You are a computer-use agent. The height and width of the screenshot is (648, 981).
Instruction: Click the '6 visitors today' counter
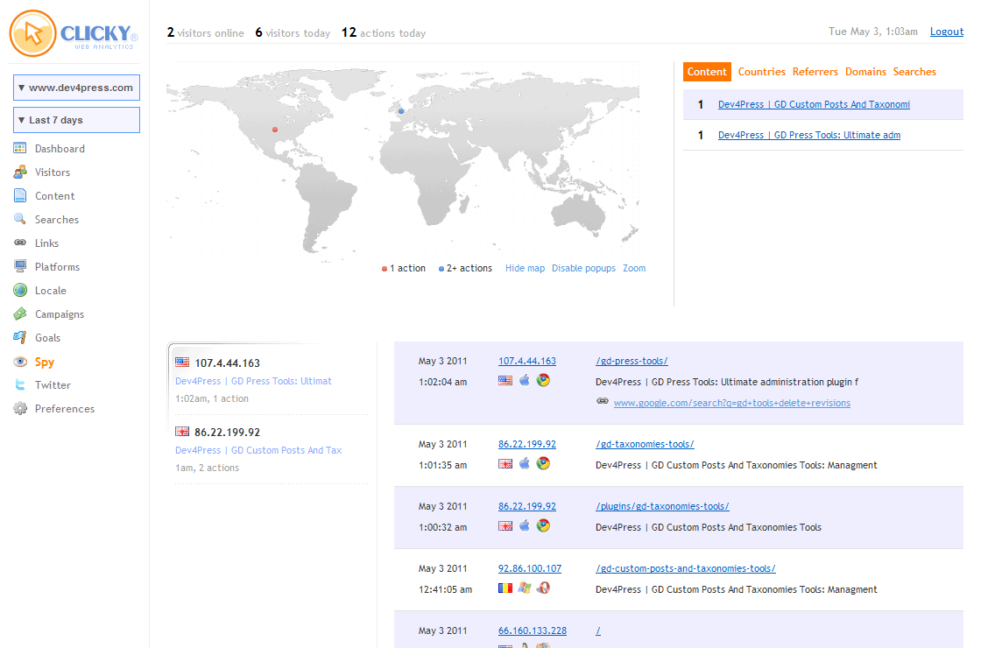tap(293, 32)
